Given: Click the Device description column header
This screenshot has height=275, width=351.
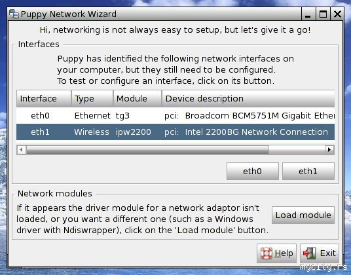Looking at the screenshot, I should click(x=248, y=99).
